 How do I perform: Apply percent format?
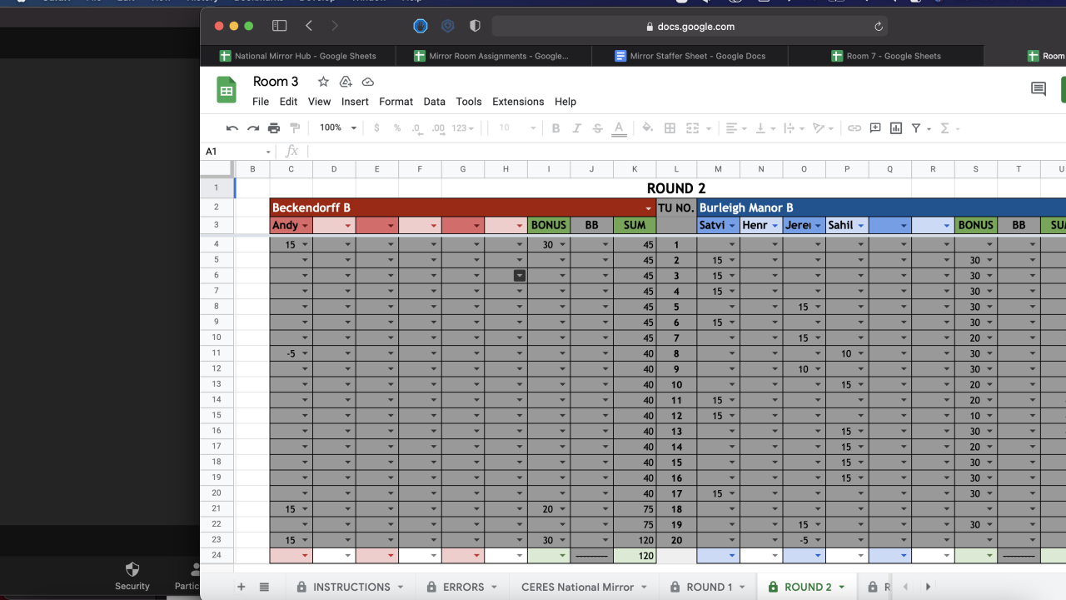point(397,128)
